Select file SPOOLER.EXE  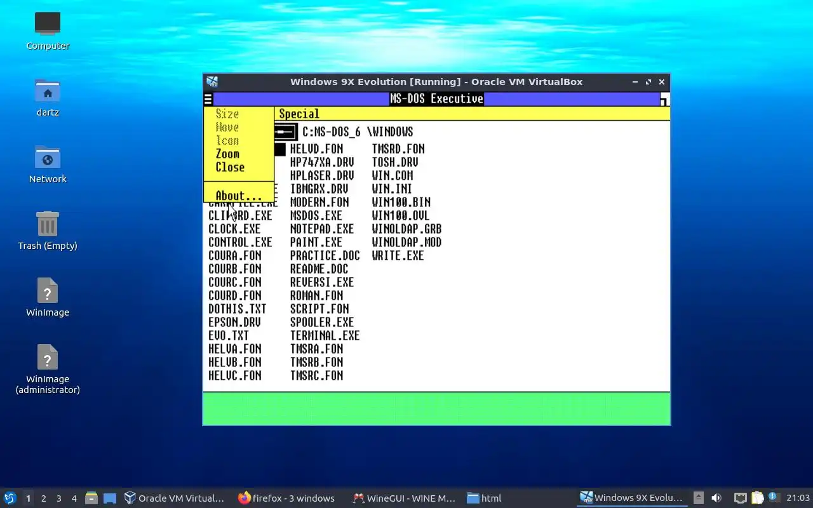tap(322, 323)
